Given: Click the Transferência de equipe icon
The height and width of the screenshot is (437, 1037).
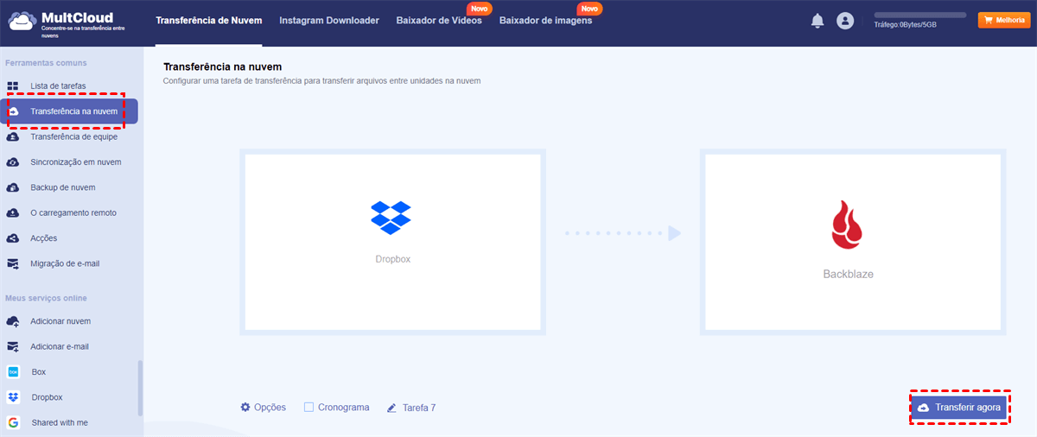Looking at the screenshot, I should coord(13,136).
